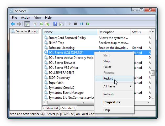Image resolution: width=165 pixels, height=126 pixels.
Task: Switch to the Standard tab
Action: coord(68,108)
